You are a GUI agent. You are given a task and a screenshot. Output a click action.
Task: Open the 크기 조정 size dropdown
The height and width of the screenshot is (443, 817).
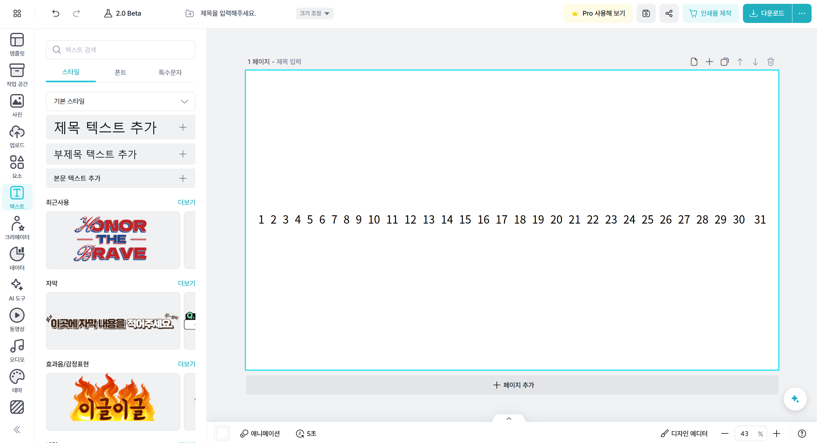click(x=314, y=13)
